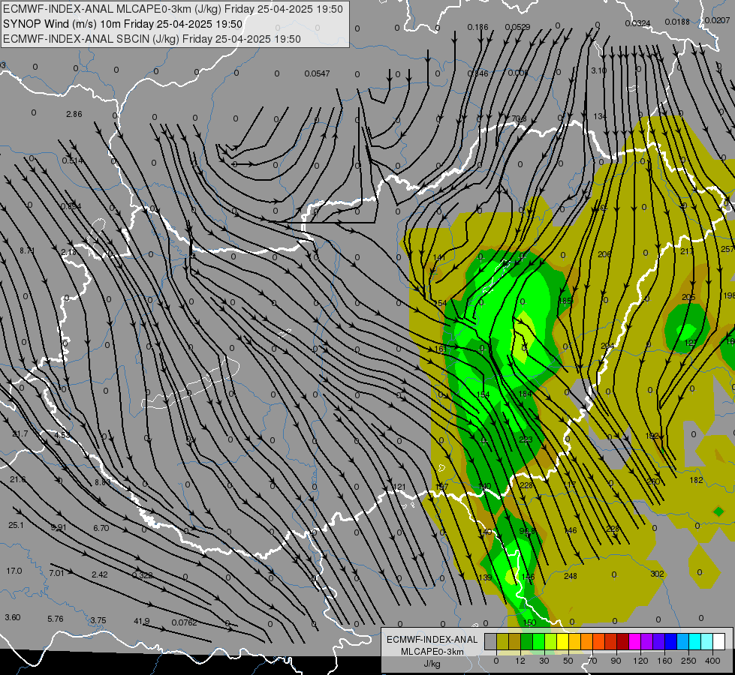Click the map value '3.60'
This screenshot has width=735, height=675.
point(13,617)
